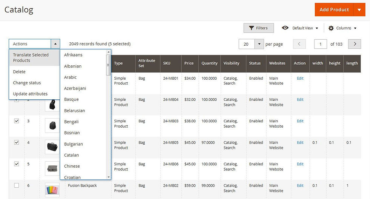Click language list scrollbar thumb
Image resolution: width=370 pixels, height=199 pixels.
[109, 65]
